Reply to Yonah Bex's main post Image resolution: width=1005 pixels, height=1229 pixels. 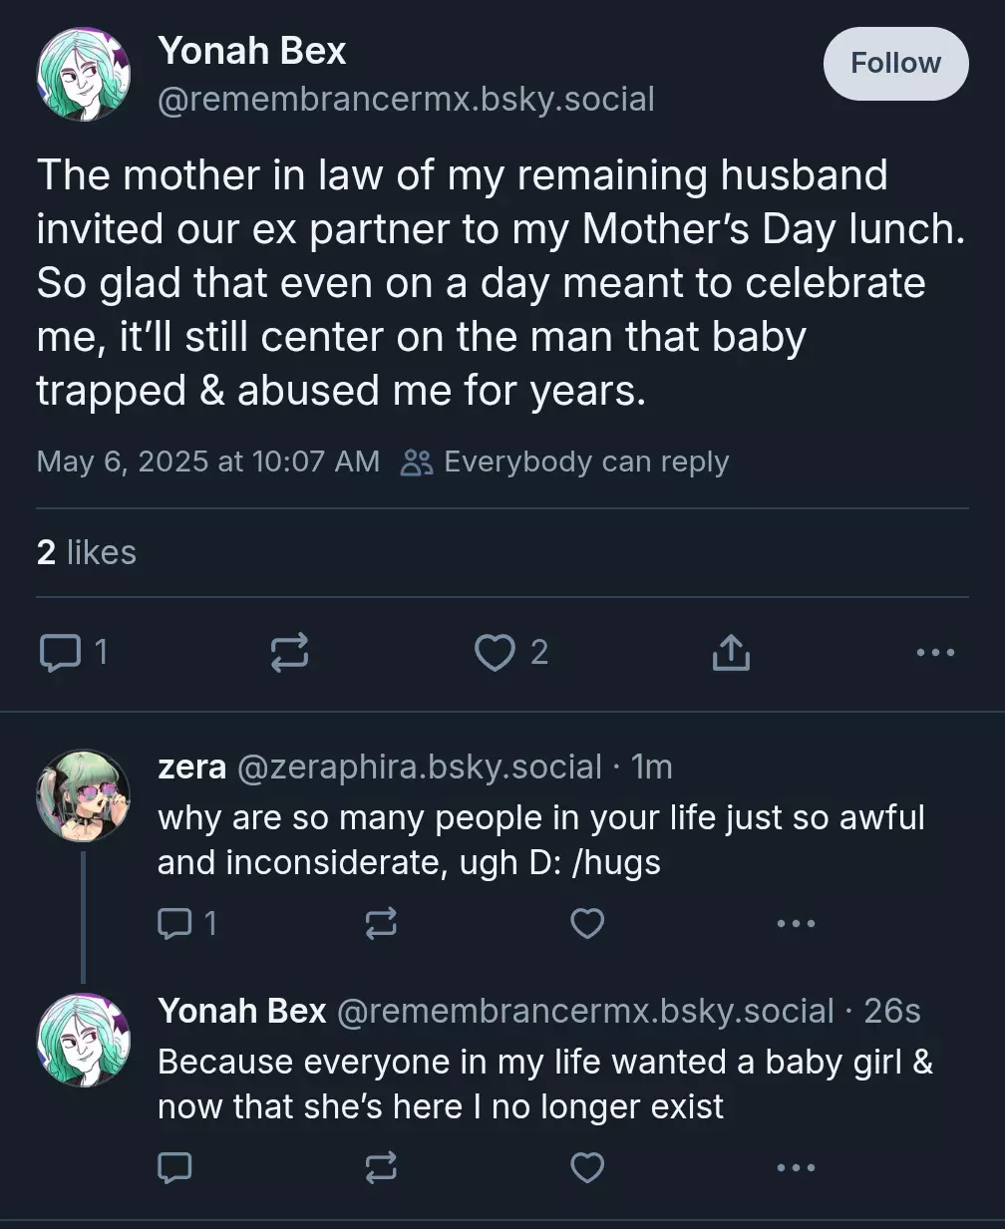pyautogui.click(x=72, y=653)
